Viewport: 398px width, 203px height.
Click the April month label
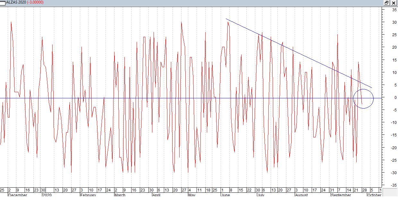(156, 195)
